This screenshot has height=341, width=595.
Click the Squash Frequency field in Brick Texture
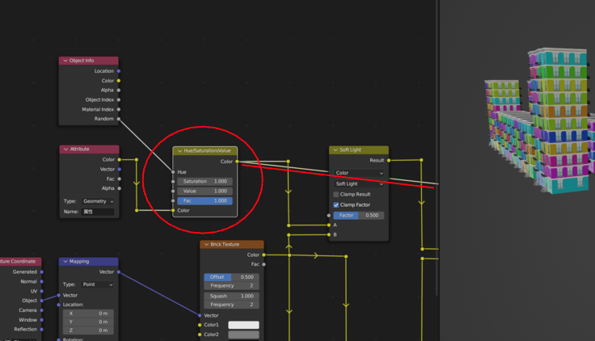pyautogui.click(x=231, y=305)
